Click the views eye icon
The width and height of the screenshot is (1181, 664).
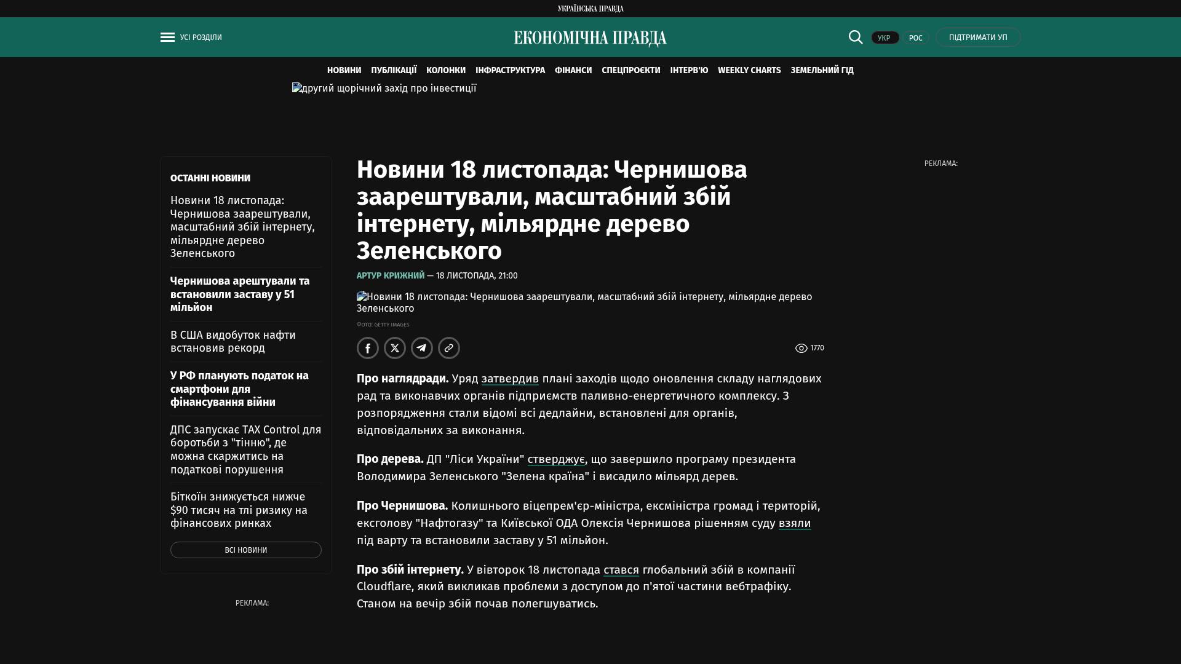[801, 349]
